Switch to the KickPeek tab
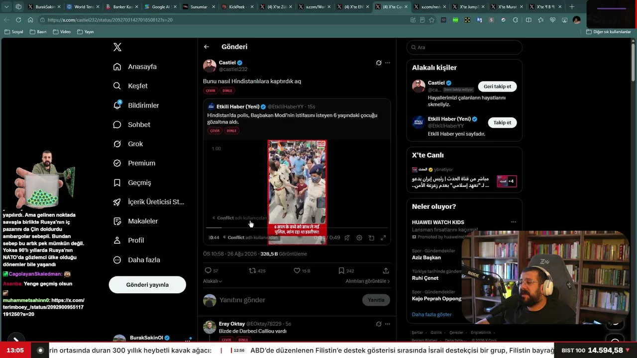 point(237,7)
